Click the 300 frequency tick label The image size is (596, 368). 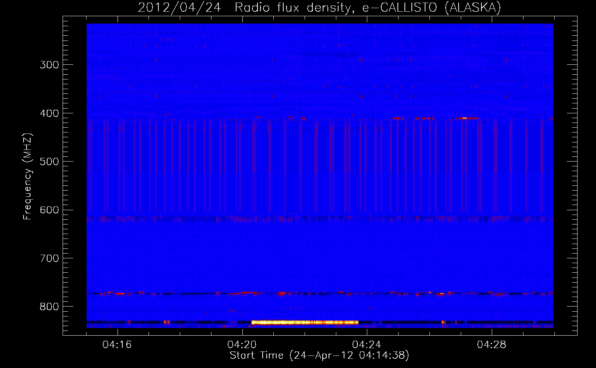pos(49,65)
